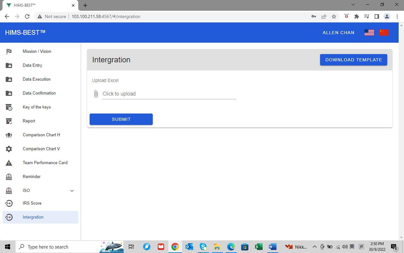The height and width of the screenshot is (253, 404).
Task: Click the Comparison Chart V gear icon
Action: coord(9,149)
